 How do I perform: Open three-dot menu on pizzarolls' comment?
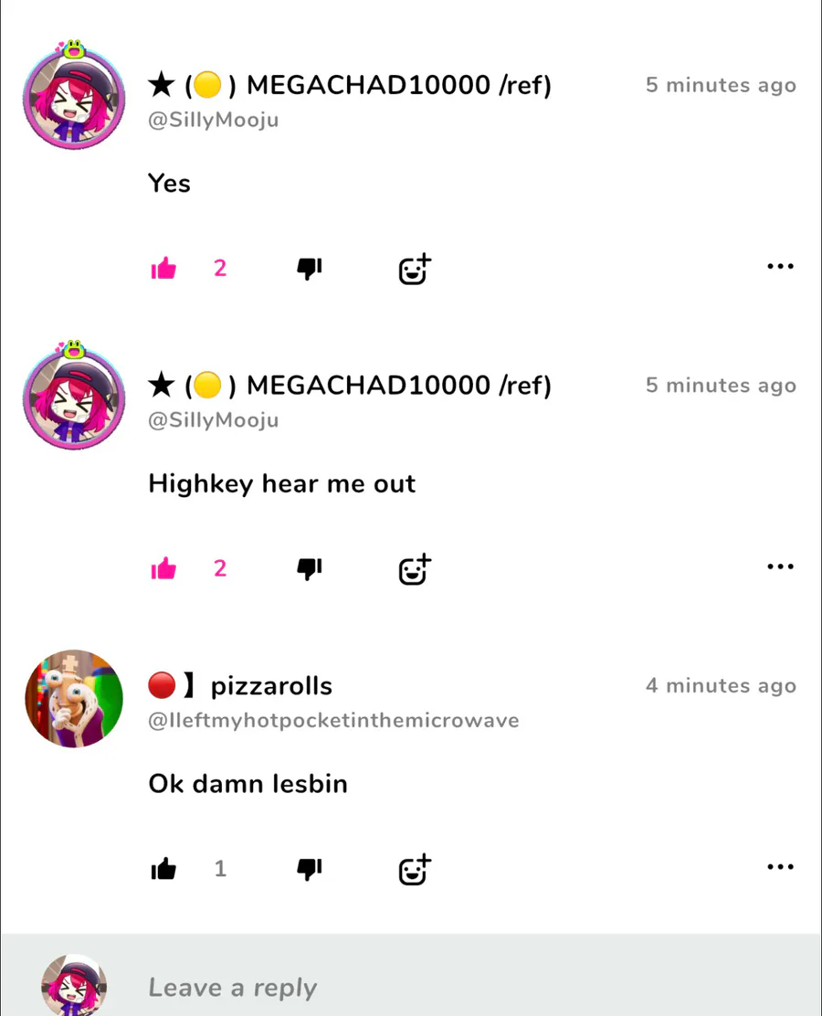tap(781, 866)
